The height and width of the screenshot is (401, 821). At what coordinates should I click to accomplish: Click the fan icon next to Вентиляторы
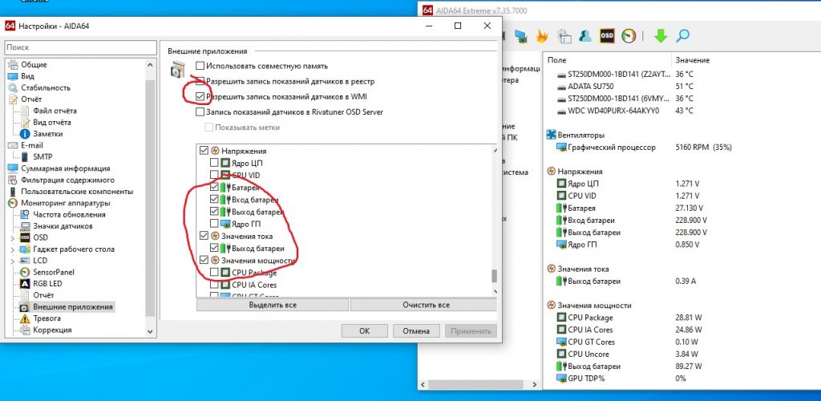[551, 135]
